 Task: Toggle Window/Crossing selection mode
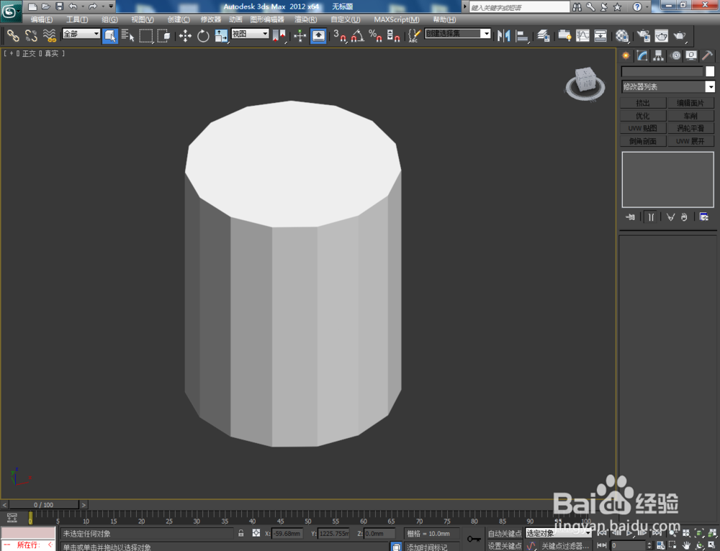[x=163, y=36]
